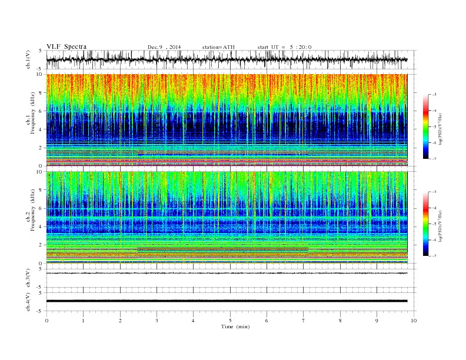Click the ch.3(V) waveform axis label
466x360 pixels.
[x=28, y=278]
